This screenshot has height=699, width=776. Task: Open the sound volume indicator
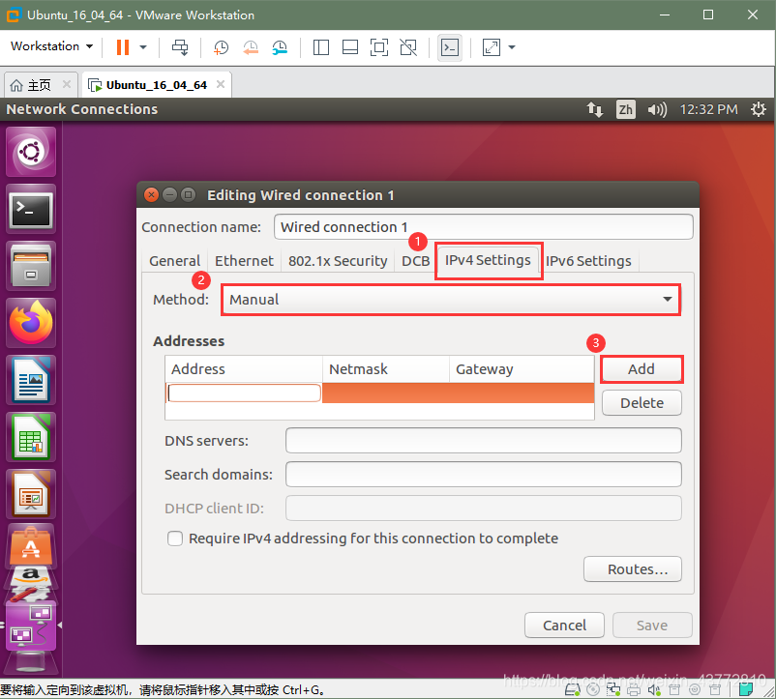657,109
